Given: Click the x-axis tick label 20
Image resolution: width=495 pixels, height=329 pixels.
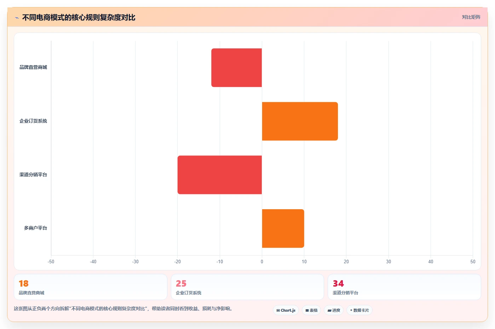Looking at the screenshot, I should point(346,262).
